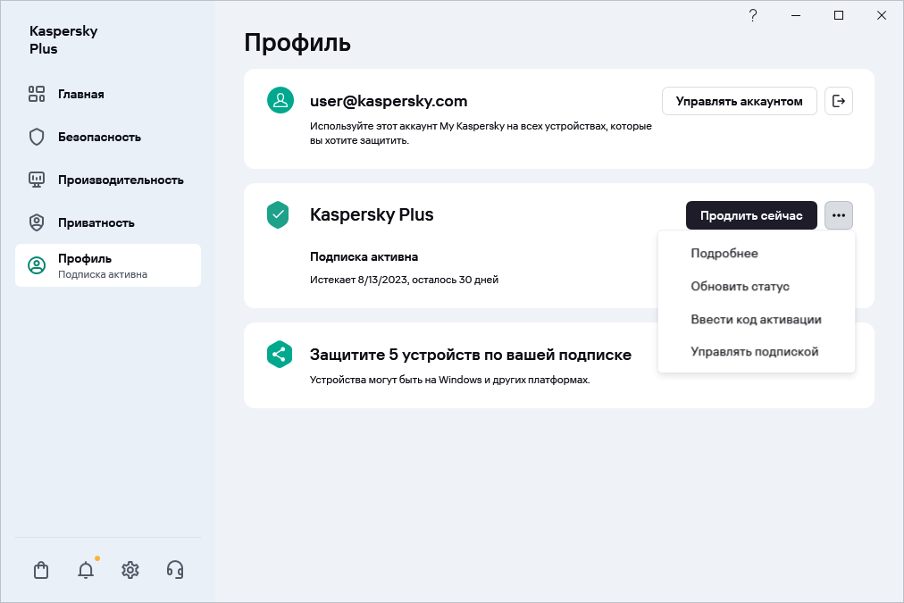Go to the "Главная" section

point(81,94)
